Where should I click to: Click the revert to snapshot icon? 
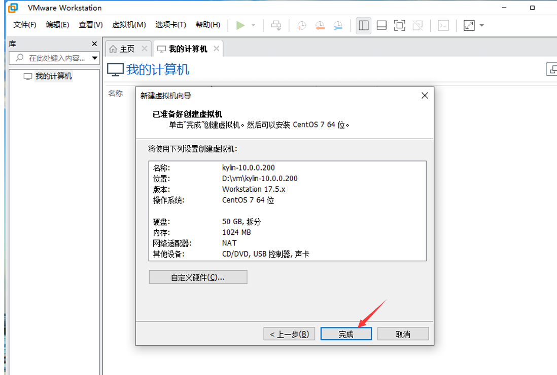pos(320,25)
